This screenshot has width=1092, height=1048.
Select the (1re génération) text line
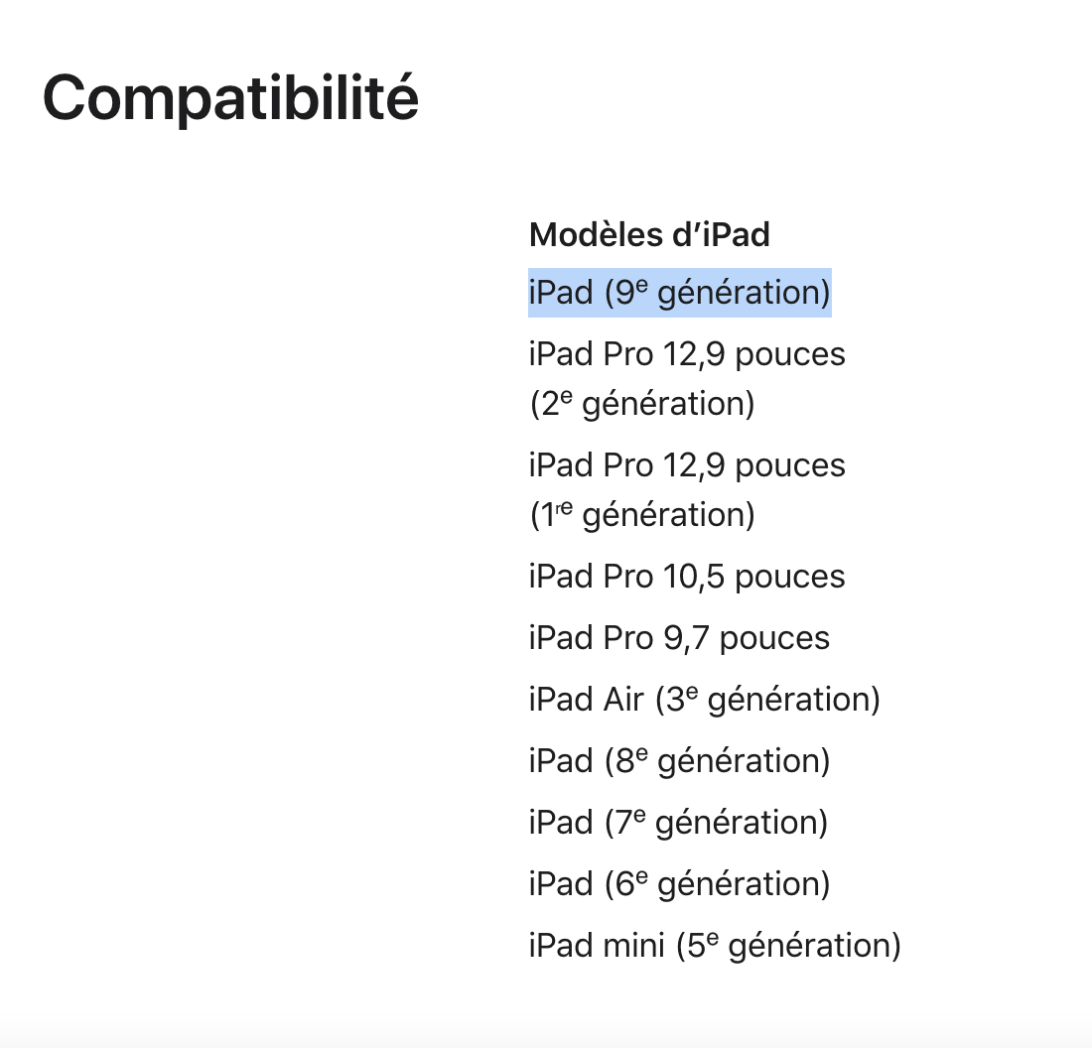pyautogui.click(x=641, y=515)
